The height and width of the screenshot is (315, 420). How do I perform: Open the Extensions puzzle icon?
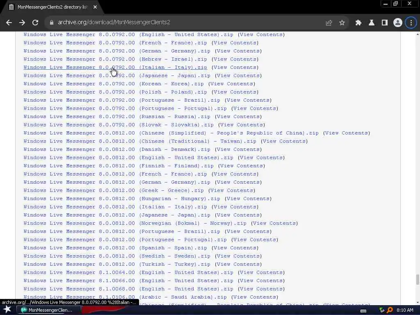click(358, 23)
